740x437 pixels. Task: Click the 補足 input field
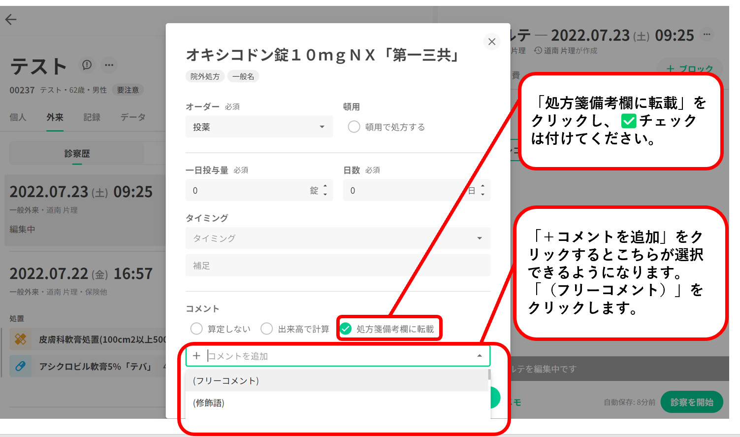(x=338, y=266)
